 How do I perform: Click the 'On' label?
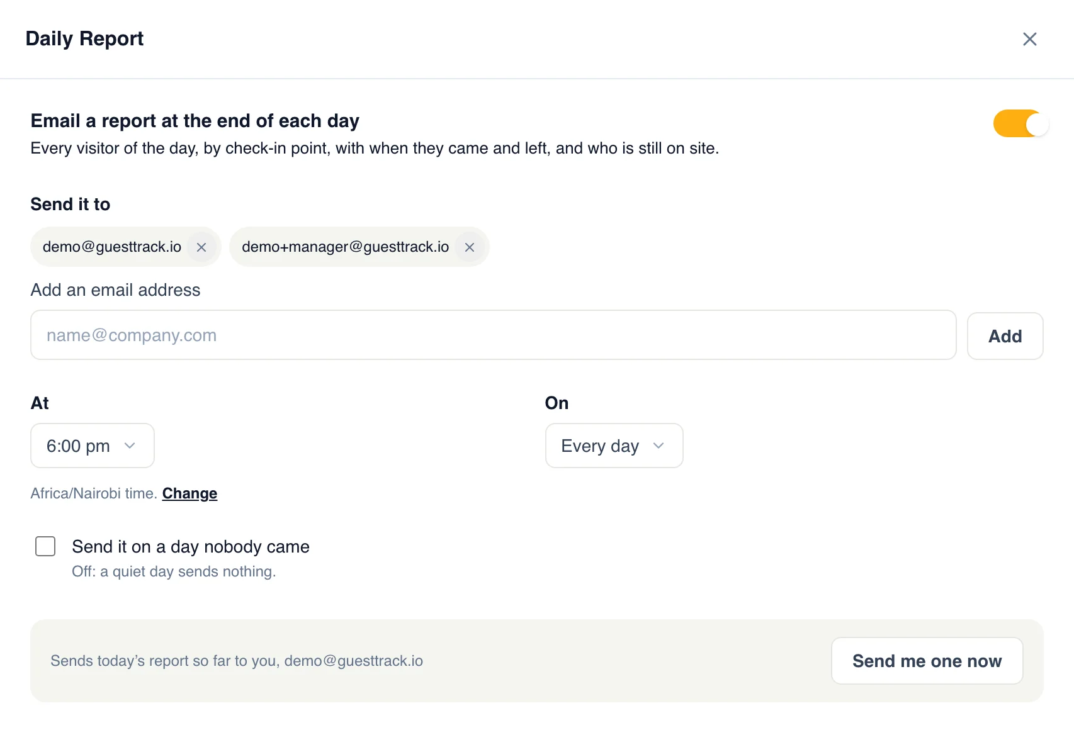coord(557,403)
